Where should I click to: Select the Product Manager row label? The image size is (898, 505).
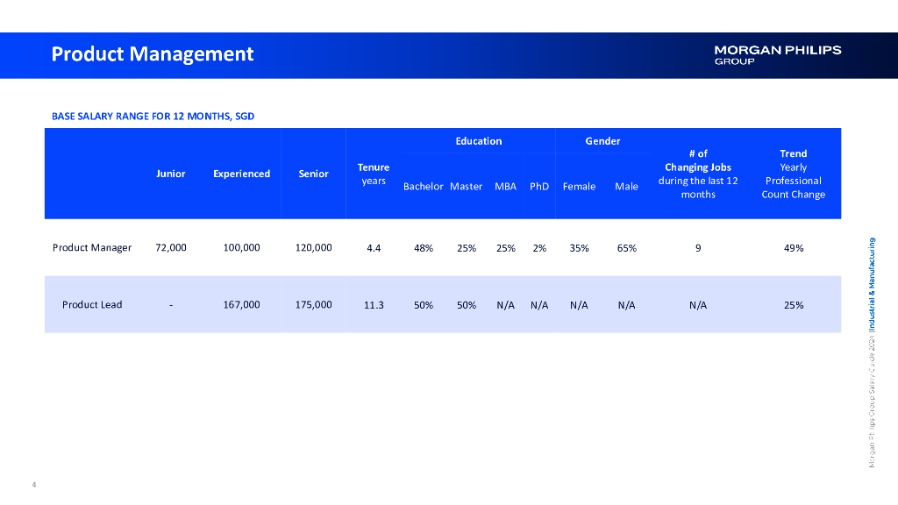[92, 247]
